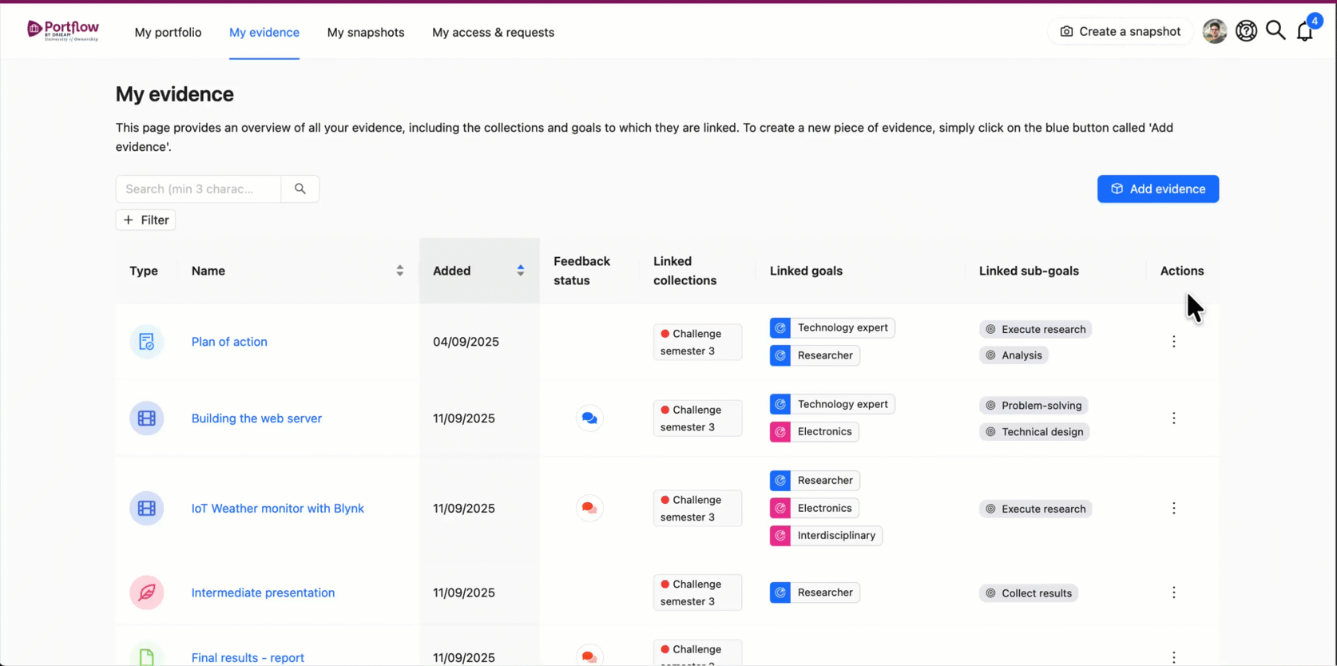
Task: Open the notifications bell
Action: click(x=1304, y=31)
